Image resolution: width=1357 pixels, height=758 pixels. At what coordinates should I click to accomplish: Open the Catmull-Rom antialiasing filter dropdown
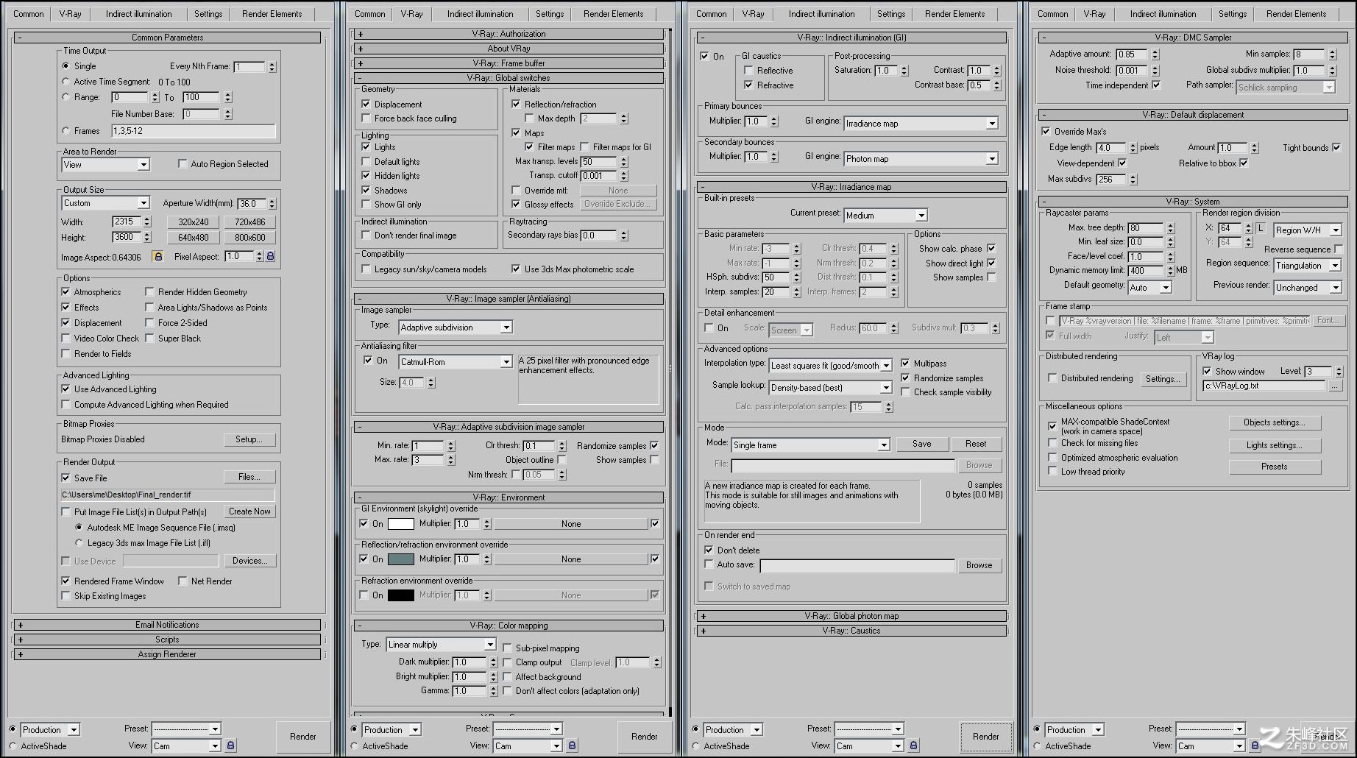tap(456, 362)
